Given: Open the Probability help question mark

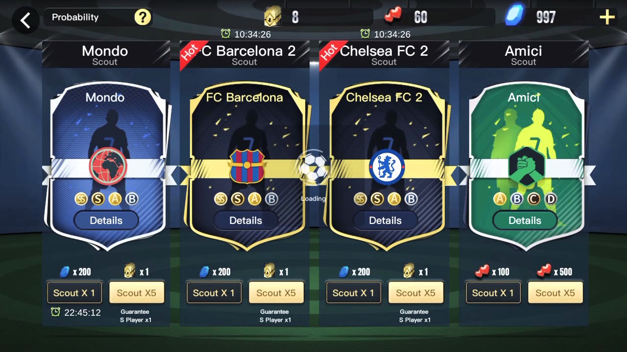Looking at the screenshot, I should pyautogui.click(x=143, y=18).
